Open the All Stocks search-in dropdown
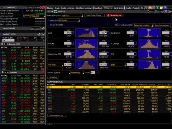172x129 pixels. coord(69,20)
